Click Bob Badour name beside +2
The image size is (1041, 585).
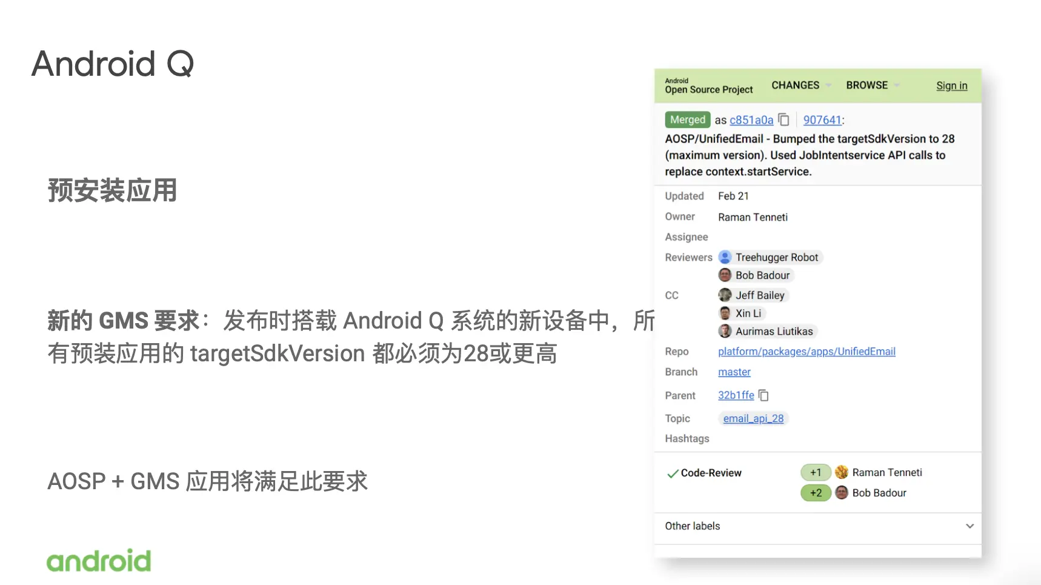coord(879,493)
